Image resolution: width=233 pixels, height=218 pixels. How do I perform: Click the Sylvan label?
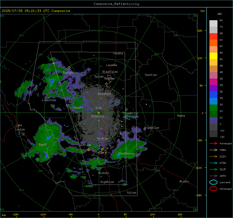[x=99, y=76]
